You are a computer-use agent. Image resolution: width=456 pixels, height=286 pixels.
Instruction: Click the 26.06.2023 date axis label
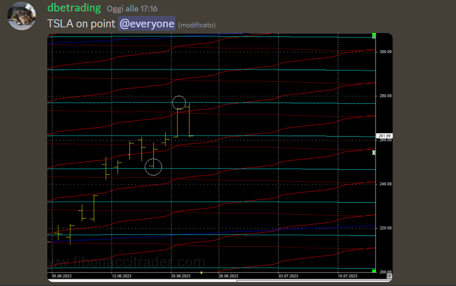click(x=229, y=276)
